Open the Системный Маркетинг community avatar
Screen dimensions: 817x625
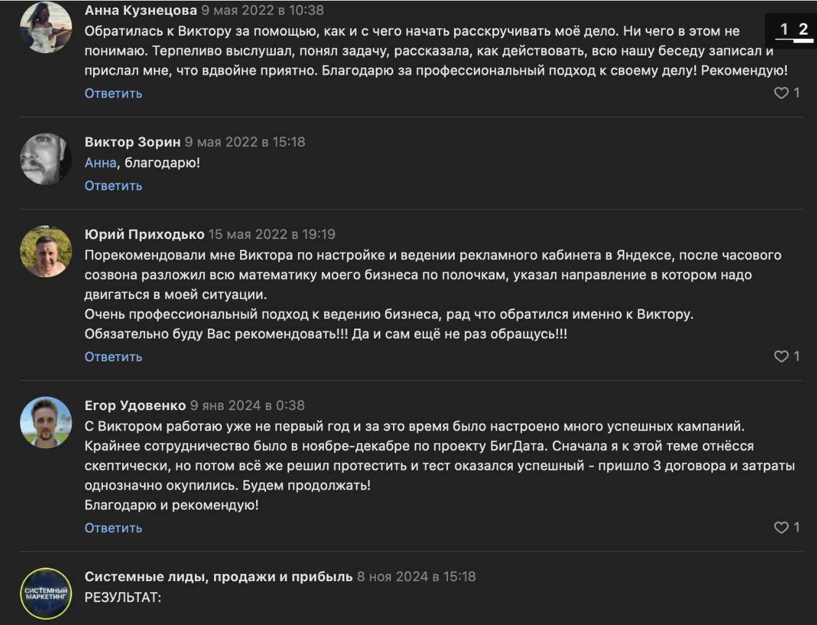(x=46, y=594)
